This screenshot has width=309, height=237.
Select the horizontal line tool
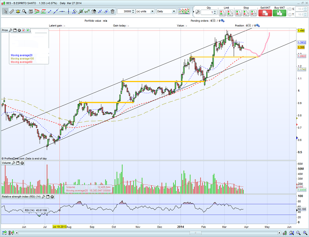tap(62, 12)
